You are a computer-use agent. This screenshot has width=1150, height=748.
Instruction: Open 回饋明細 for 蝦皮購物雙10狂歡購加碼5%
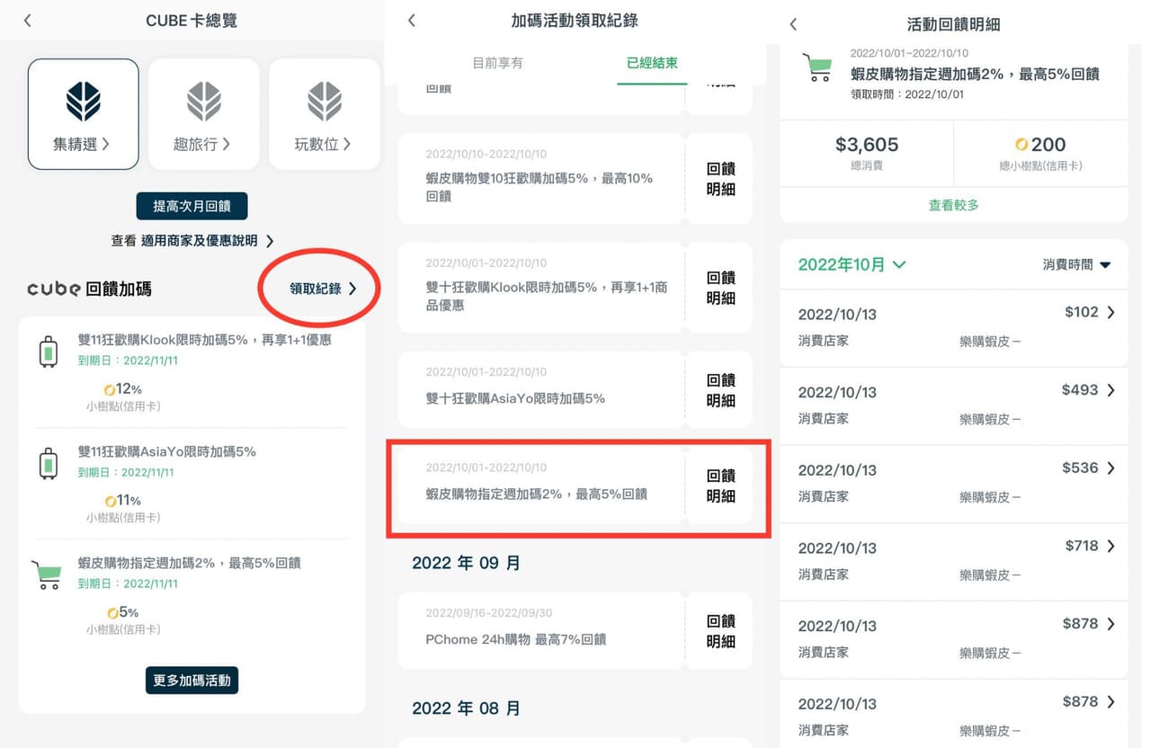pos(720,178)
